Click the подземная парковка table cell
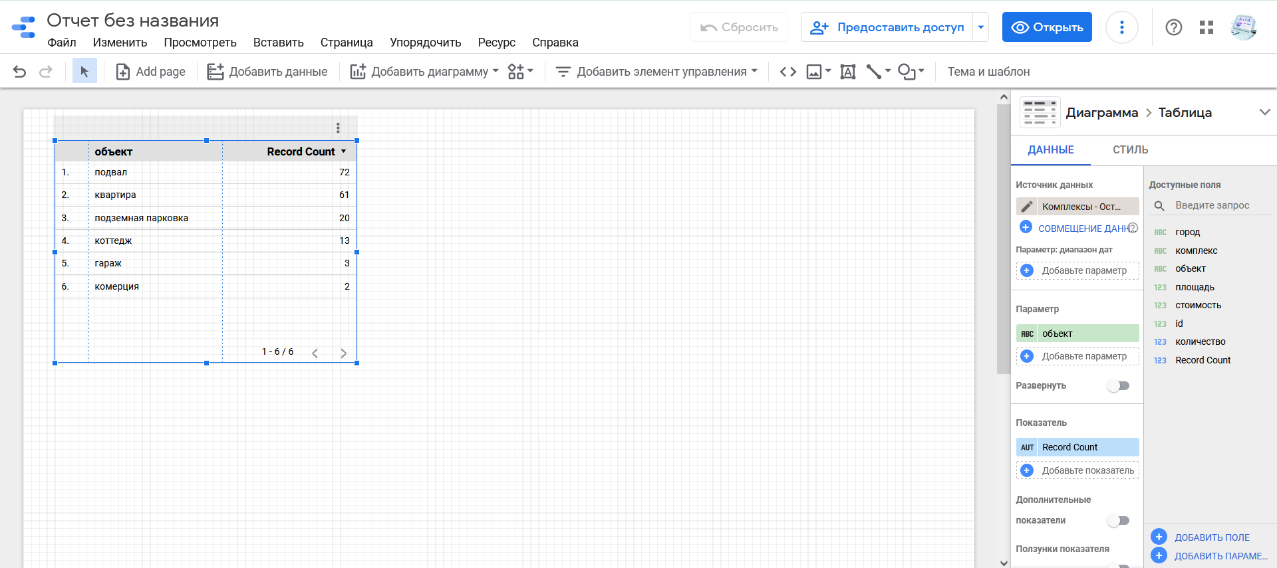The height and width of the screenshot is (568, 1277). point(142,218)
